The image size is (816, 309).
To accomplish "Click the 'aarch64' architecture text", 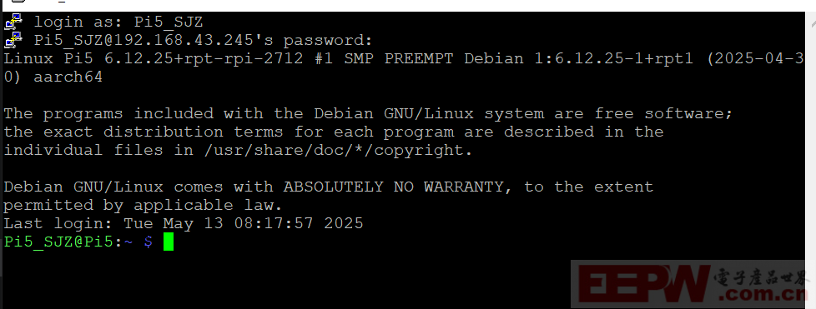I will [68, 77].
